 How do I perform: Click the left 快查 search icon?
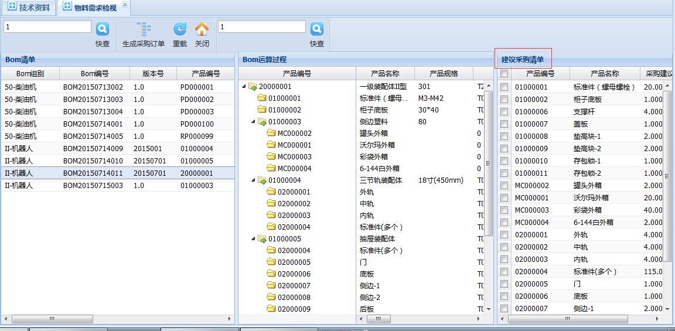103,29
